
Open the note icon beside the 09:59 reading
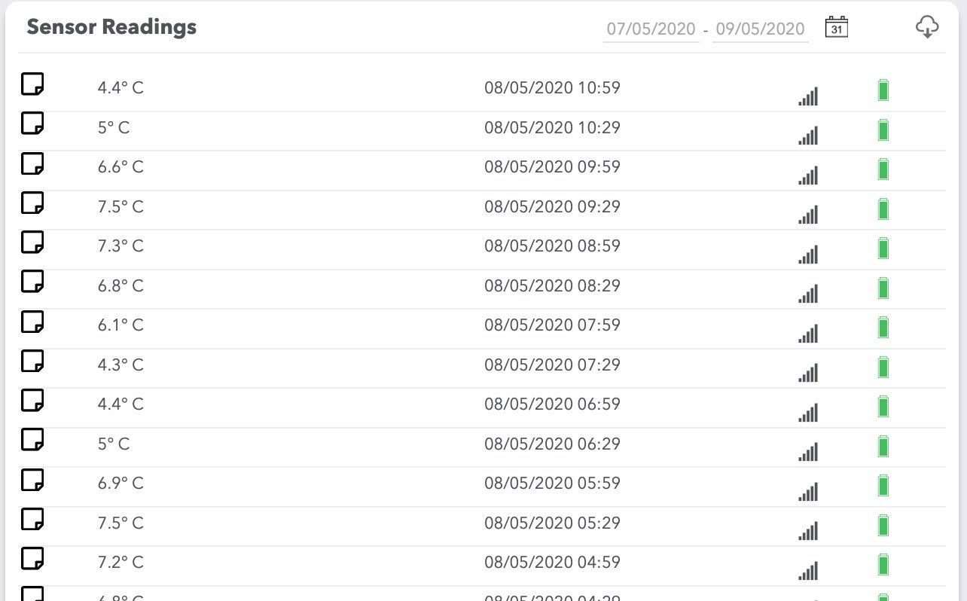[x=32, y=163]
